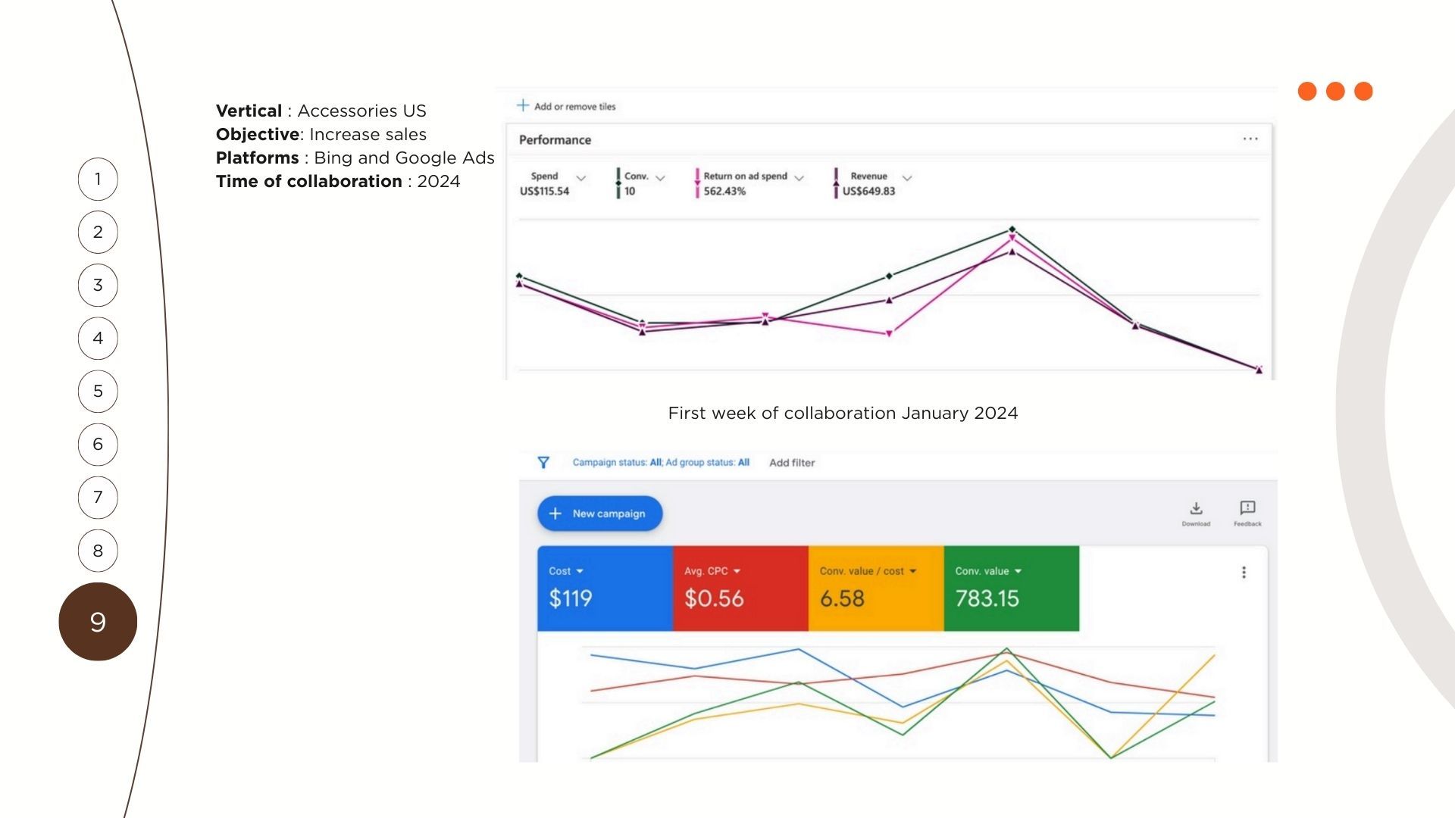
Task: Click Add filter
Action: [792, 463]
